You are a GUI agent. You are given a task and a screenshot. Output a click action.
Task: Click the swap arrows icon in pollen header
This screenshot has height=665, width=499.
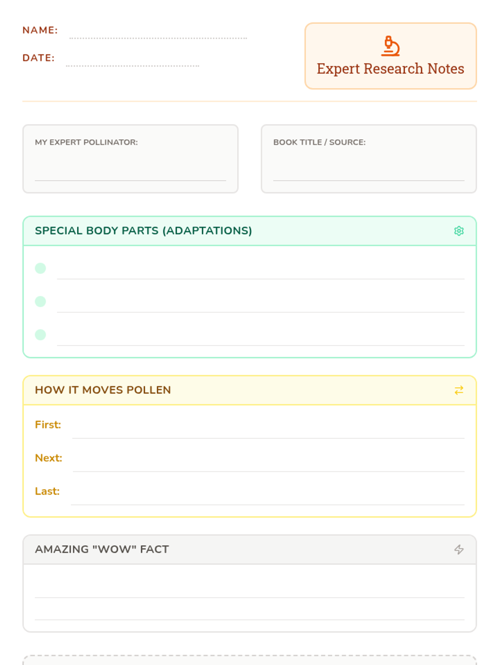[x=459, y=390]
